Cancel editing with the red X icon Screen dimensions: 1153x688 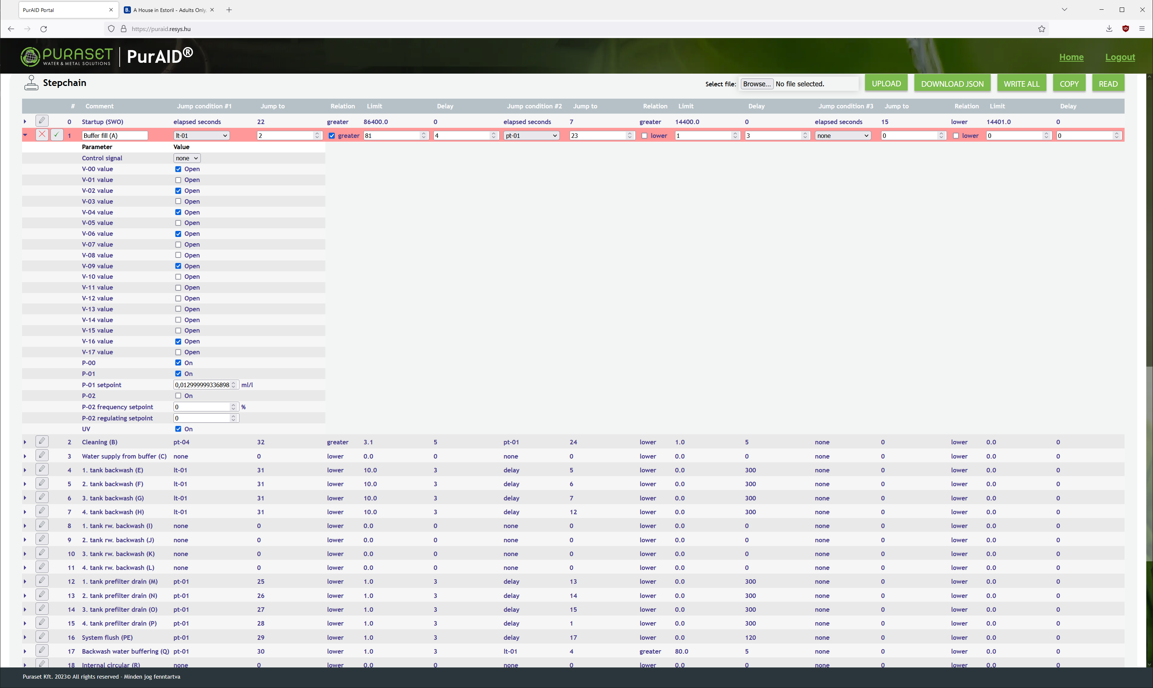click(42, 135)
